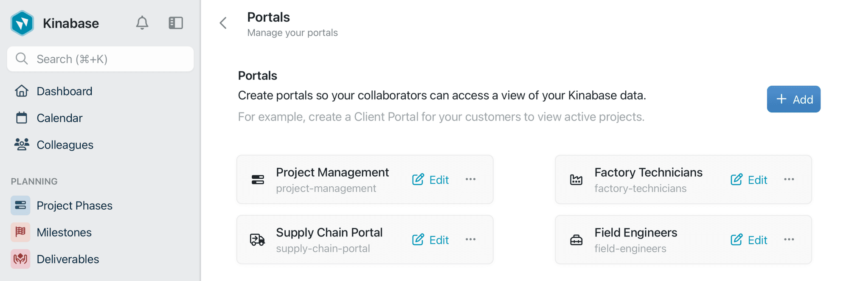Open the Field Engineers portal options menu

(789, 239)
